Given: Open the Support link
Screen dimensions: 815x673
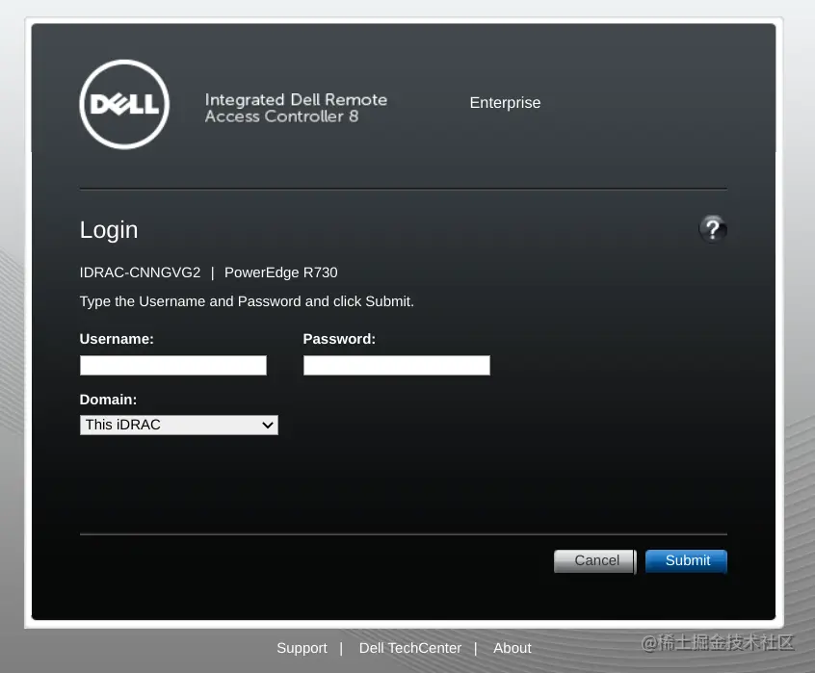Looking at the screenshot, I should [x=302, y=648].
